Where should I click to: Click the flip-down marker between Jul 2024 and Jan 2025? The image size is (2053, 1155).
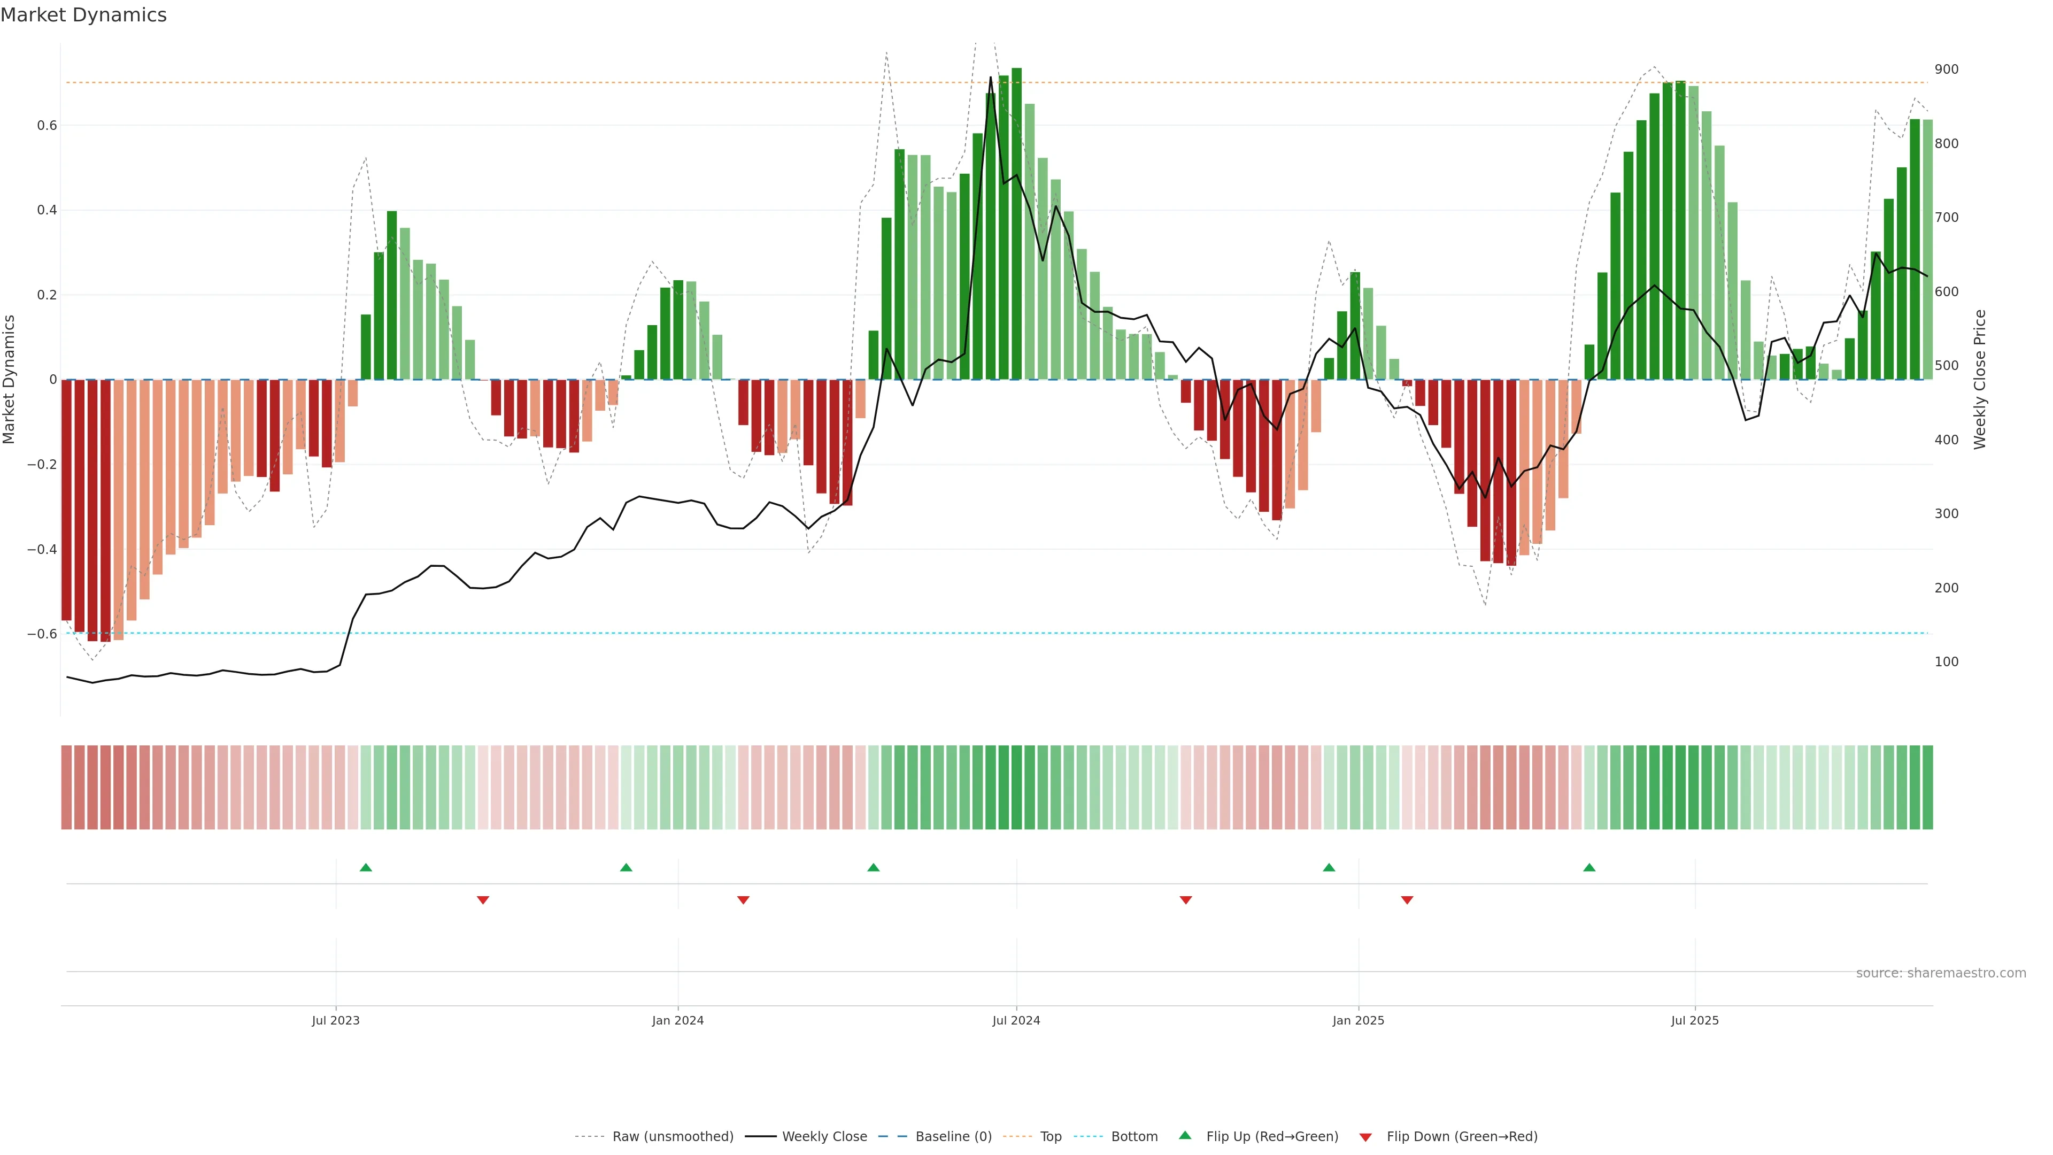(1186, 900)
